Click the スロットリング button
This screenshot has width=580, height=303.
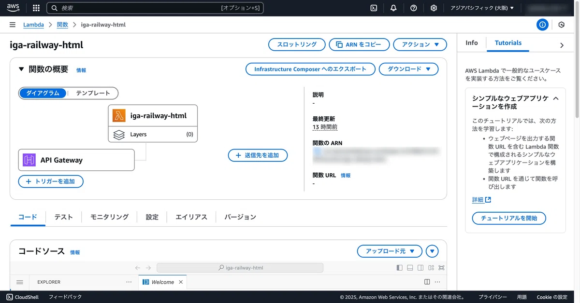click(x=297, y=44)
